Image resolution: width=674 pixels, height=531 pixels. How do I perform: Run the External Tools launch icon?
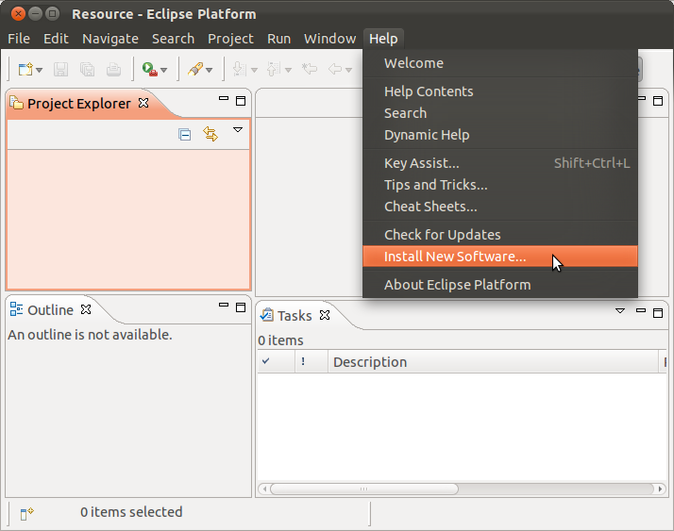coord(149,69)
